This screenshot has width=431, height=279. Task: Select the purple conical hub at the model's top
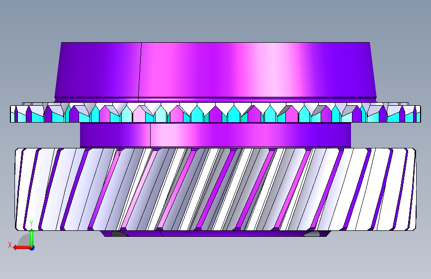(215, 72)
